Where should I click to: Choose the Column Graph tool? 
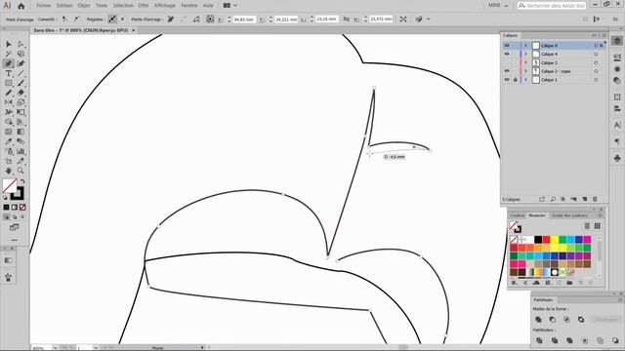(21, 151)
